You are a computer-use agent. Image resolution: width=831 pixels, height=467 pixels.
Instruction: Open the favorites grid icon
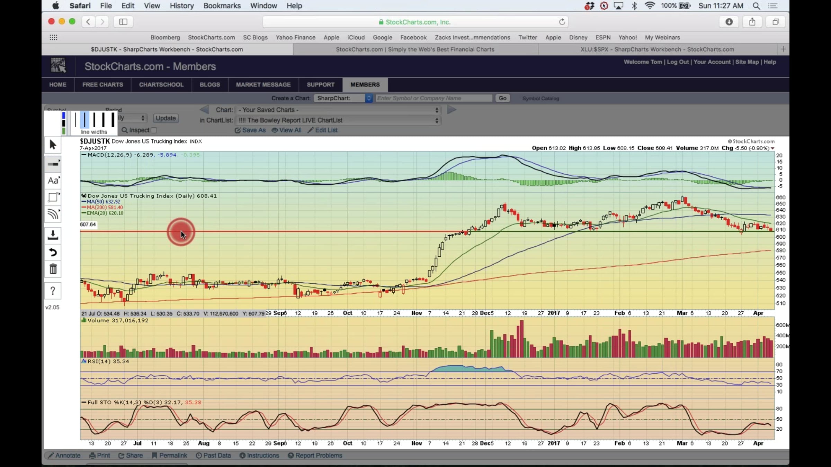pos(53,37)
